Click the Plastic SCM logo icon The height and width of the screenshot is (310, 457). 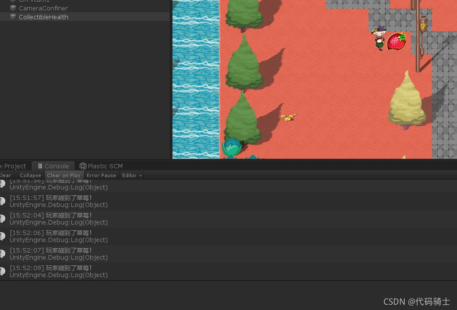[x=83, y=166]
